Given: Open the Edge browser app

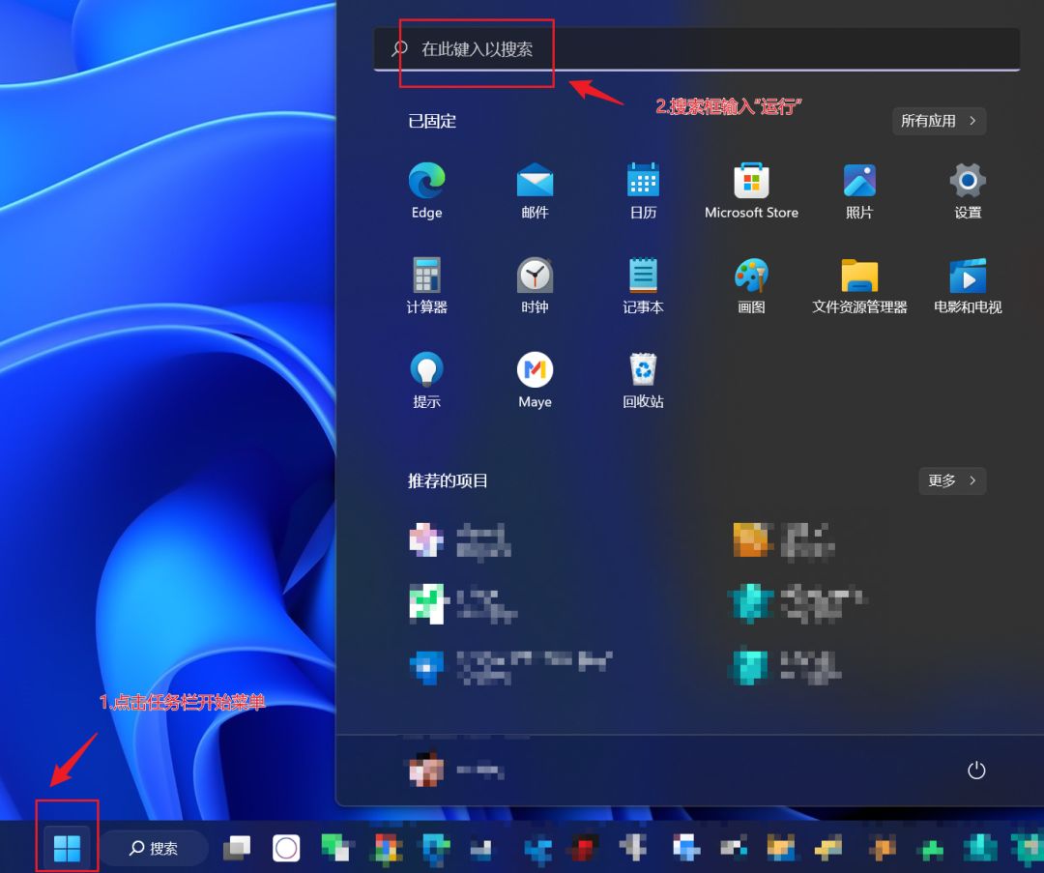Looking at the screenshot, I should (426, 181).
